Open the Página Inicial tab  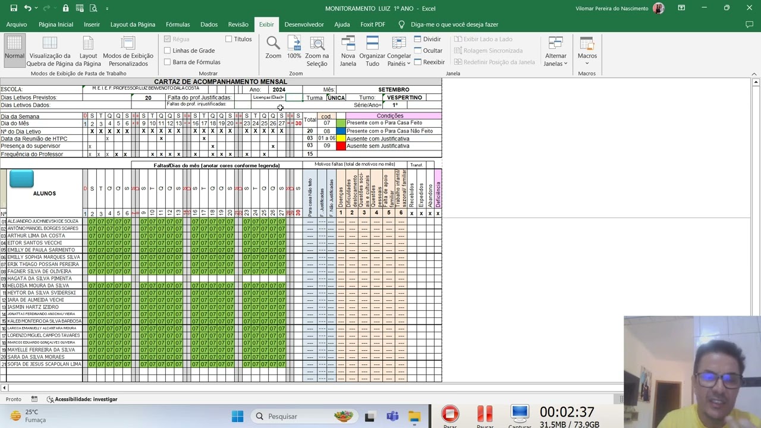[56, 24]
